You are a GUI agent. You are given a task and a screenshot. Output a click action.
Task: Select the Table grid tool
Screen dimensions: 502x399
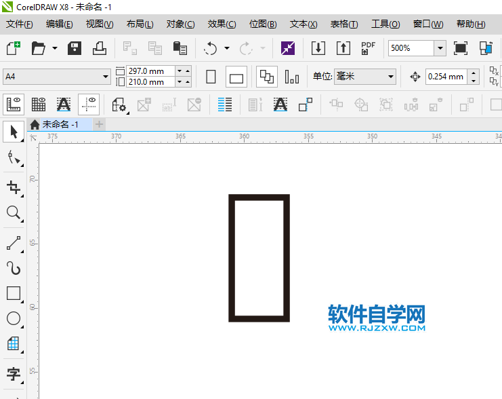pyautogui.click(x=14, y=344)
